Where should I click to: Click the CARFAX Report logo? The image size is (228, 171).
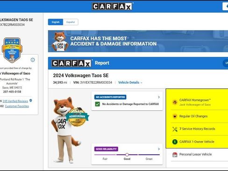click(71, 63)
